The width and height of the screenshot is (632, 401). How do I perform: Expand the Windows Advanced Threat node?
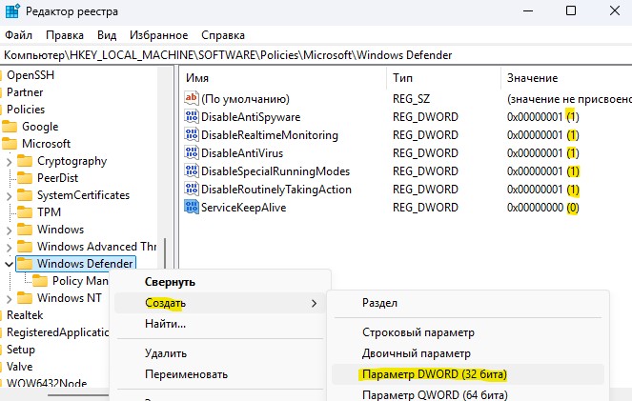coord(10,248)
